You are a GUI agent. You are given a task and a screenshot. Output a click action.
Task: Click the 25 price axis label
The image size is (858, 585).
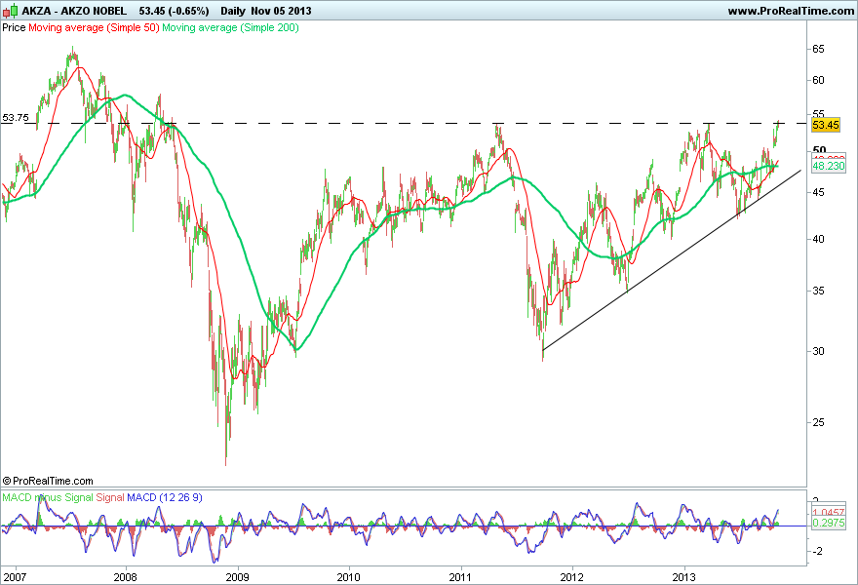pos(818,422)
